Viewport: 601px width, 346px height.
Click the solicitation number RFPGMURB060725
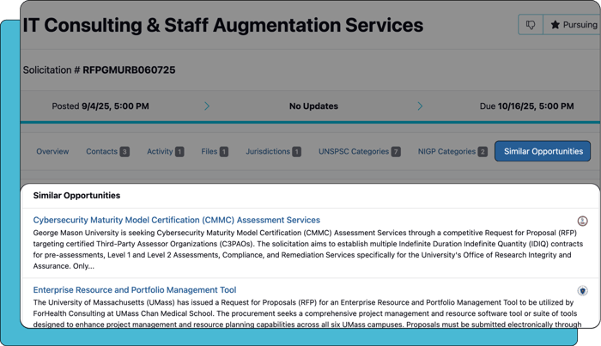pos(129,70)
